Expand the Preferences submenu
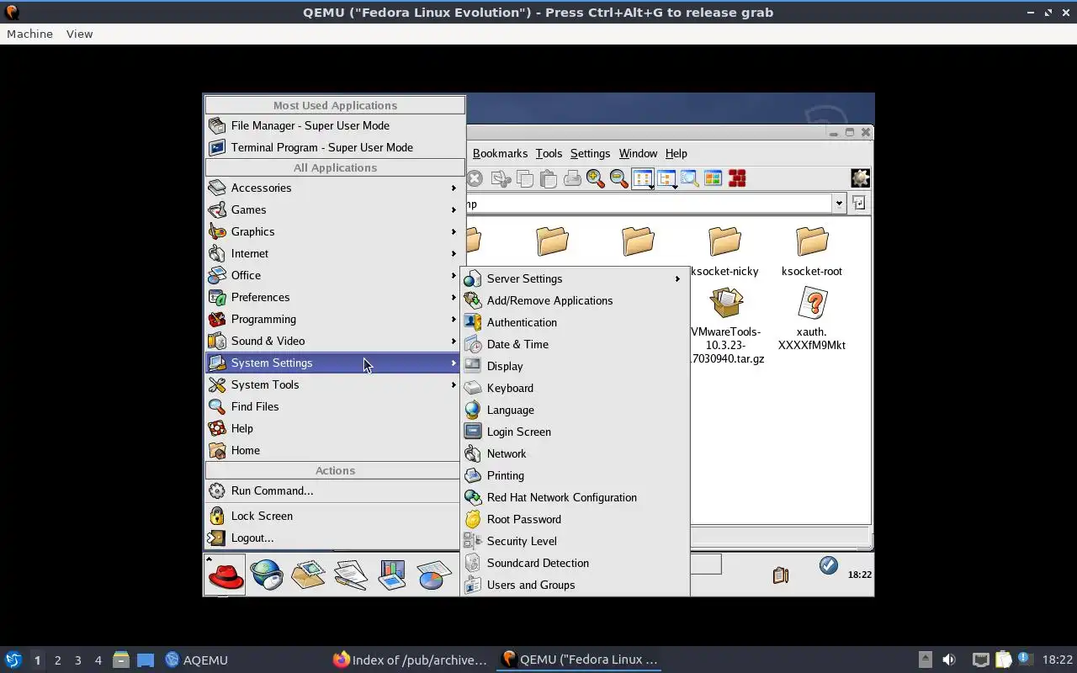Image resolution: width=1077 pixels, height=673 pixels. (x=333, y=297)
